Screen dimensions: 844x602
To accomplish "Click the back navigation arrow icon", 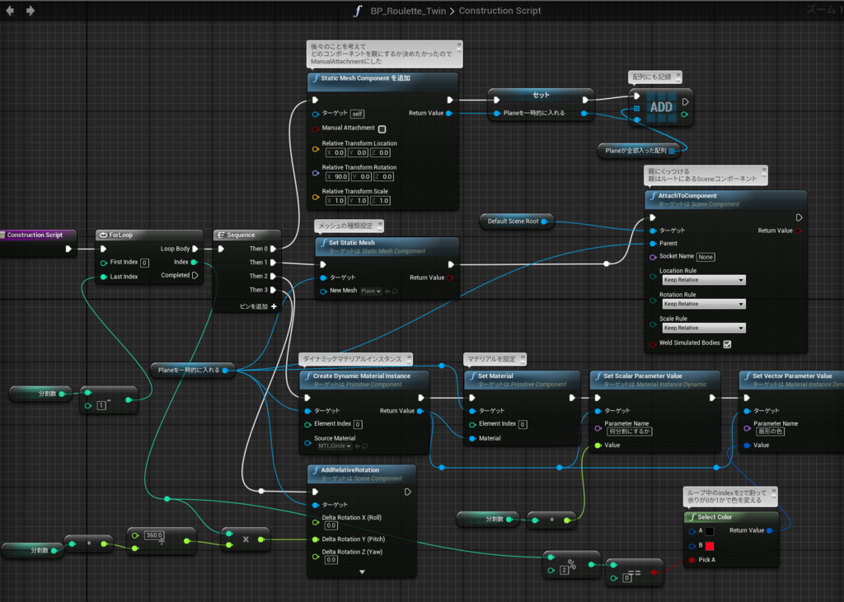I will tap(10, 10).
